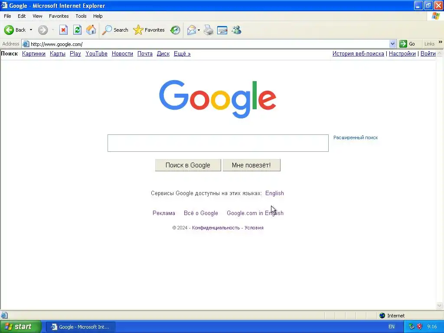Image resolution: width=444 pixels, height=333 pixels.
Task: Open the Back history dropdown arrow
Action: 31,30
